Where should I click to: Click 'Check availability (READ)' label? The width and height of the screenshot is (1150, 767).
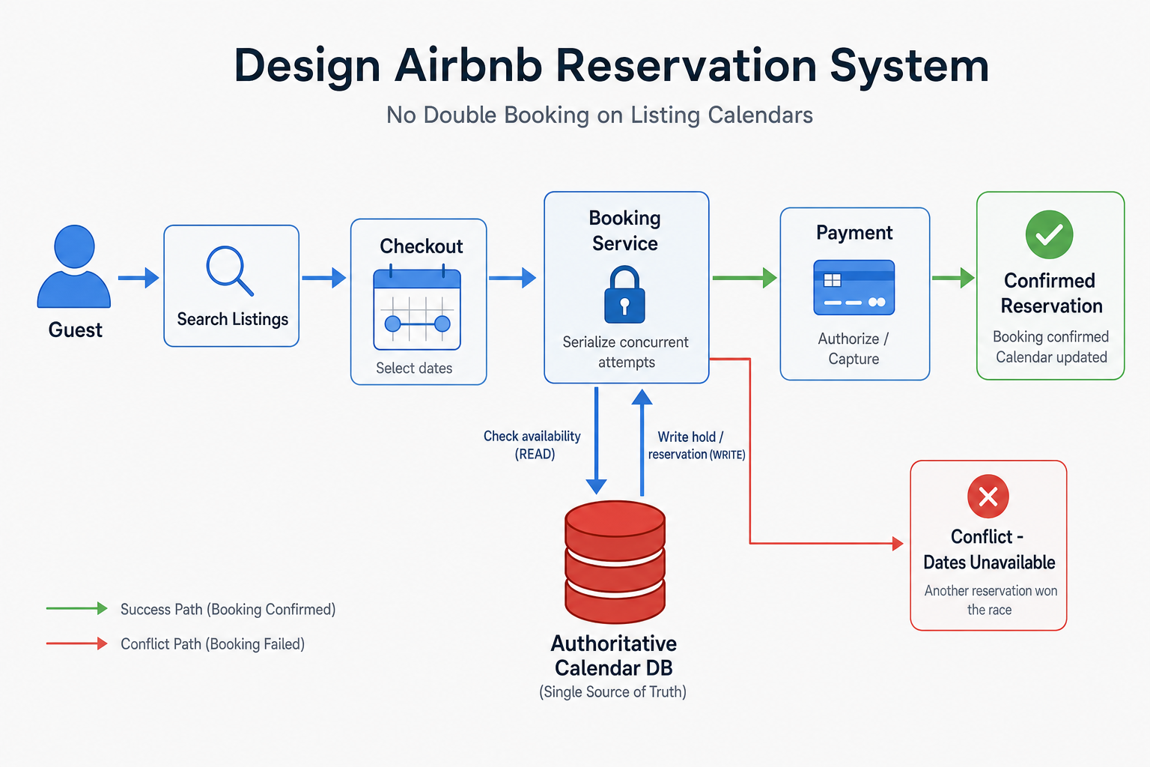pos(532,445)
